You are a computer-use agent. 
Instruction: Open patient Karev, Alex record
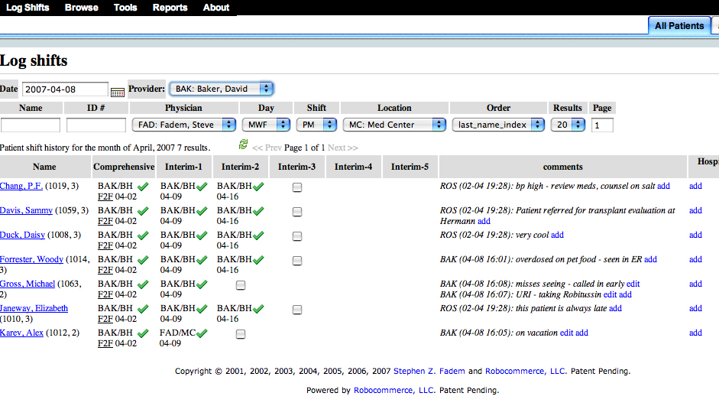(x=21, y=333)
